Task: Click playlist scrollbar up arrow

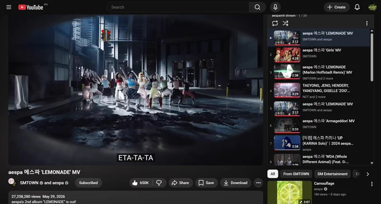Action: click(x=371, y=31)
